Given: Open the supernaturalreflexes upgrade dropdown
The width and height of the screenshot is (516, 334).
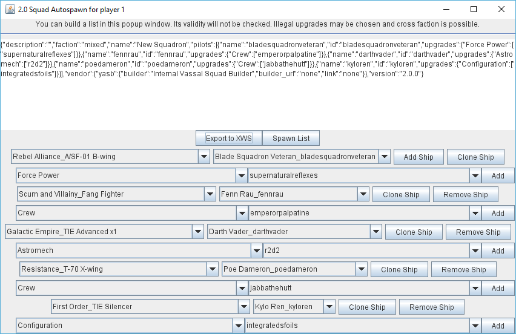Looking at the screenshot, I should (x=365, y=175).
